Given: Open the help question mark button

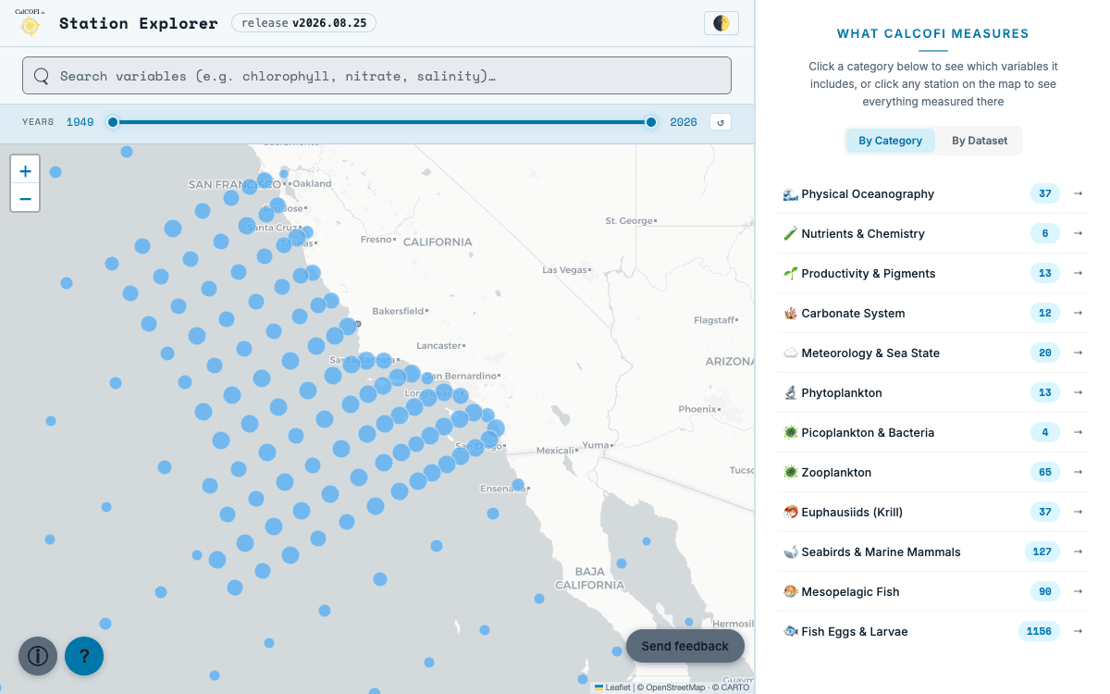Looking at the screenshot, I should tap(84, 656).
